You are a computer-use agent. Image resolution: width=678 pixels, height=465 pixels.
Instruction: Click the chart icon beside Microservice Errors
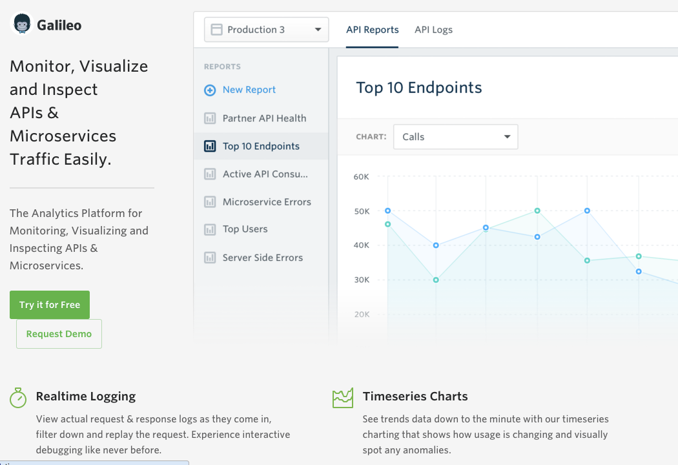(x=210, y=201)
